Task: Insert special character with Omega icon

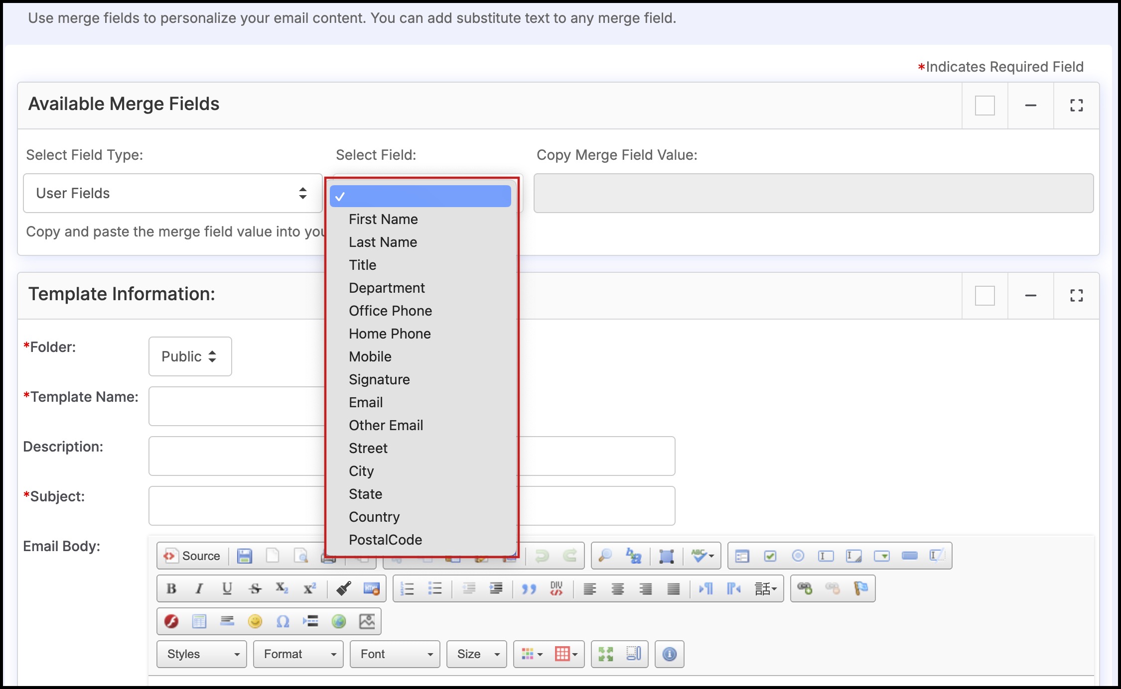Action: click(x=283, y=621)
